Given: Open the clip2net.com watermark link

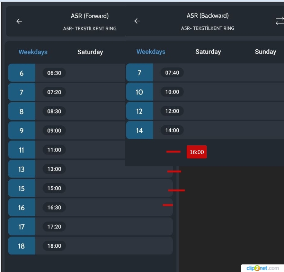Looking at the screenshot, I should click(262, 268).
